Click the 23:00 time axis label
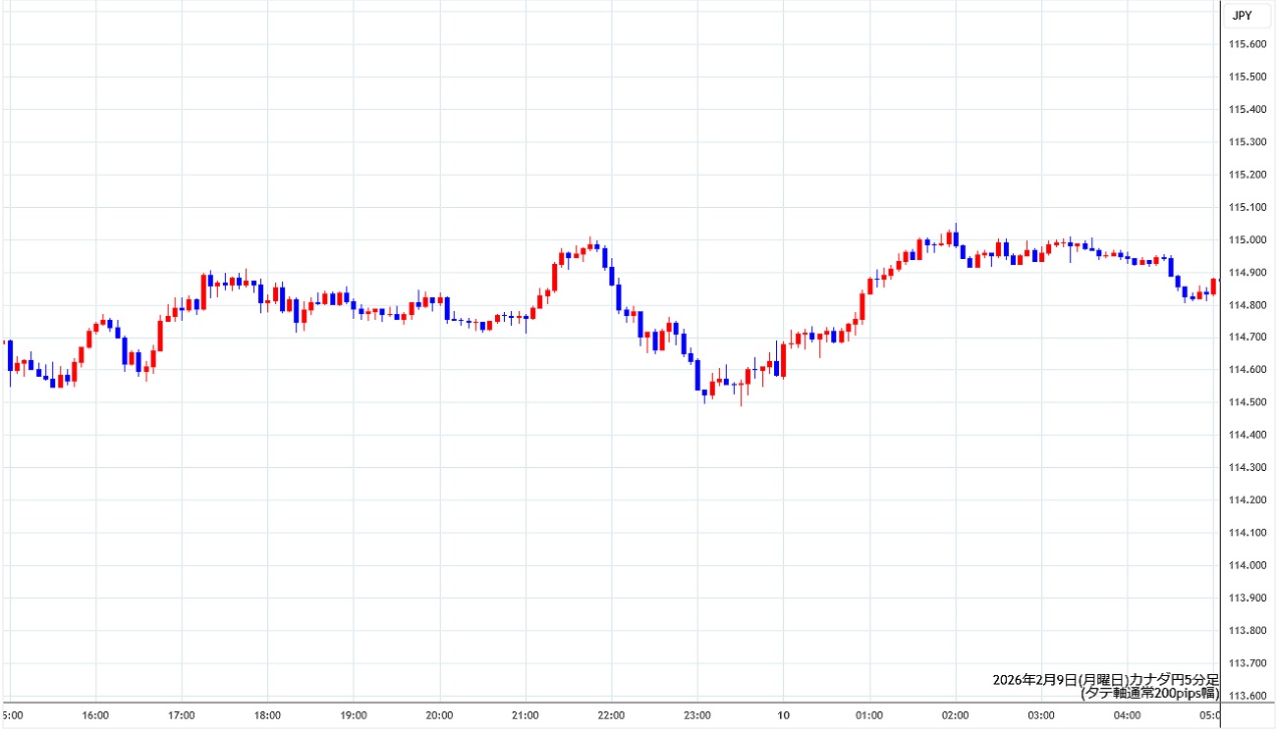Image resolution: width=1277 pixels, height=731 pixels. [x=697, y=714]
